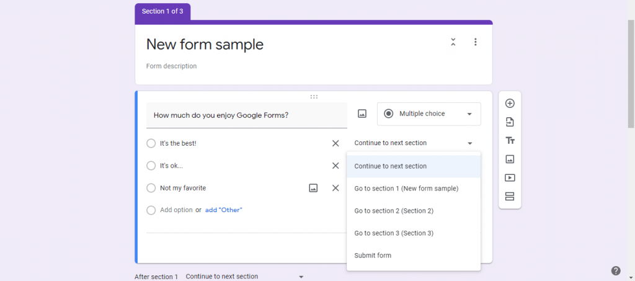Click the add "Other" link
The height and width of the screenshot is (281, 635).
(x=224, y=210)
